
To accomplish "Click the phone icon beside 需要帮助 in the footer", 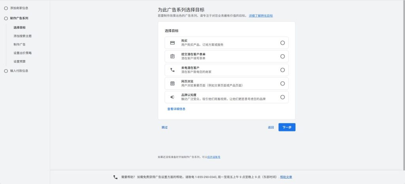I will 115,177.
